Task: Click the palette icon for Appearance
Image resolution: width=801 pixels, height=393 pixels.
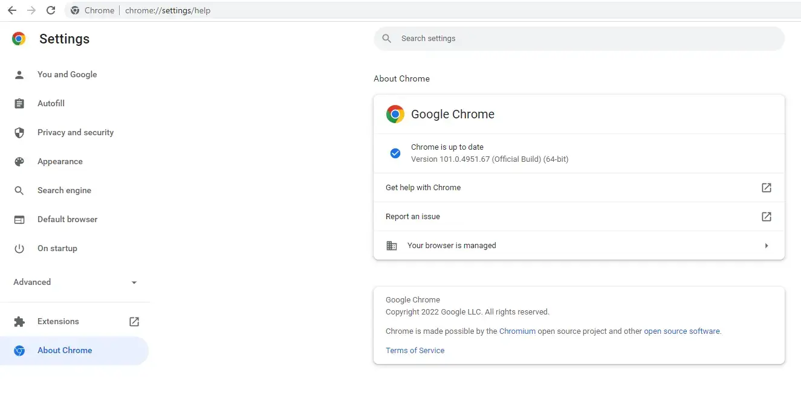Action: [x=19, y=162]
